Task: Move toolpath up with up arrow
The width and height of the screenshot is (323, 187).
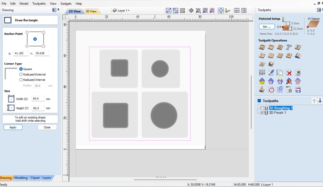Action: [314, 101]
